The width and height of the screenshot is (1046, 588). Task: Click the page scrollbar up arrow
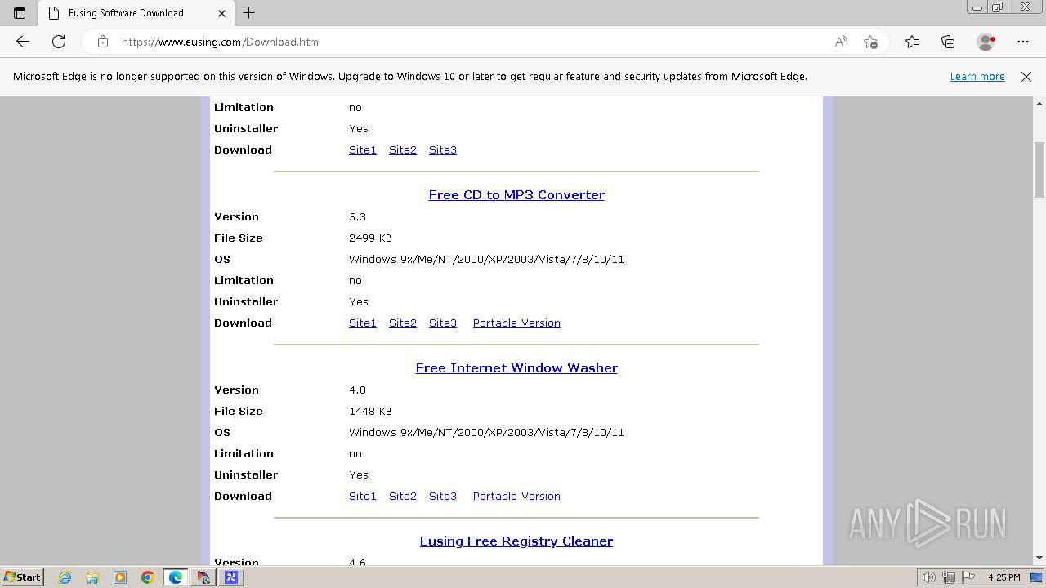point(1039,104)
